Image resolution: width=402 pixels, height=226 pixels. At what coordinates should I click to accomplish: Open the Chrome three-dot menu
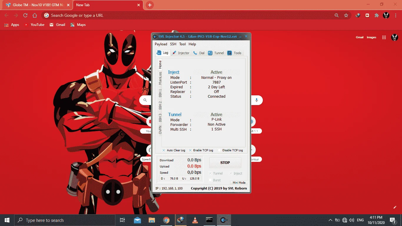396,15
